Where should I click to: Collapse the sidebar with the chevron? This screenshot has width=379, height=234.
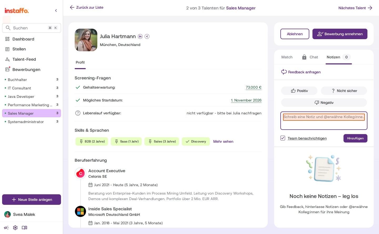coord(56,11)
